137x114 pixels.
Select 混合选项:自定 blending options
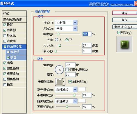tap(14, 19)
